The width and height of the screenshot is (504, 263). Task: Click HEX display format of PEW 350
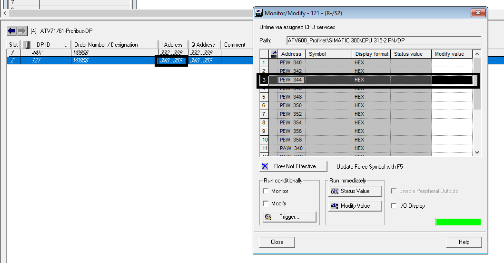tap(371, 105)
